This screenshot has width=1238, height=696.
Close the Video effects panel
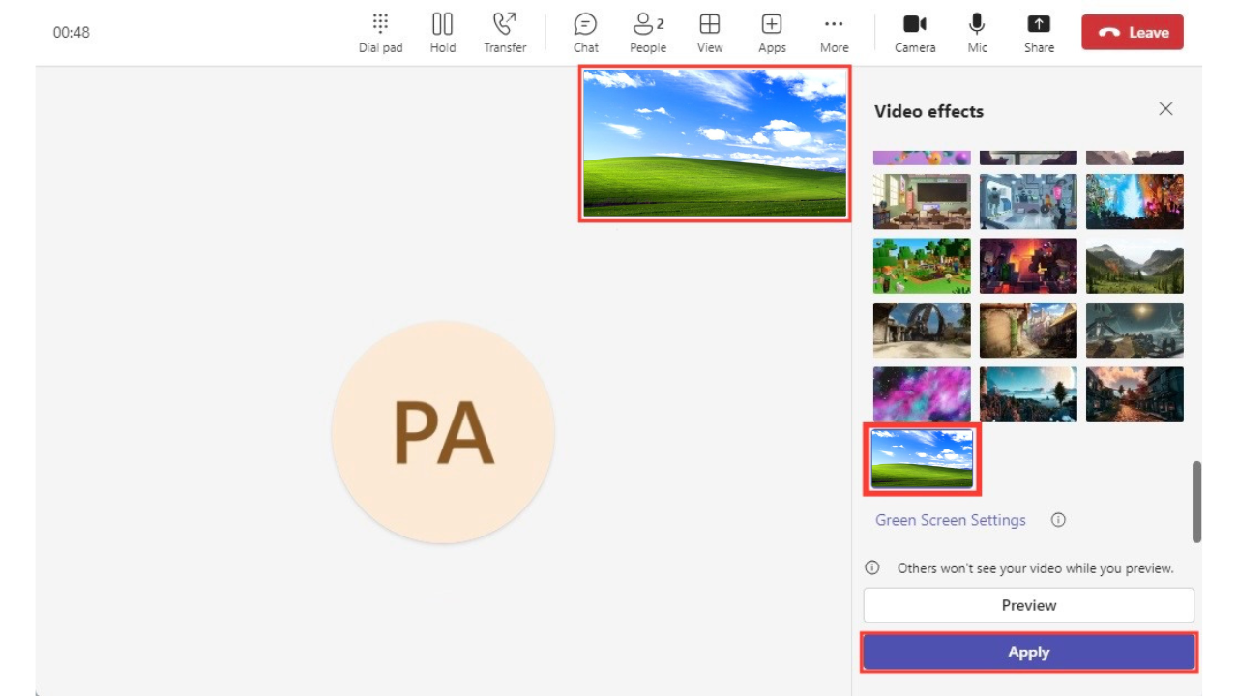[1165, 109]
